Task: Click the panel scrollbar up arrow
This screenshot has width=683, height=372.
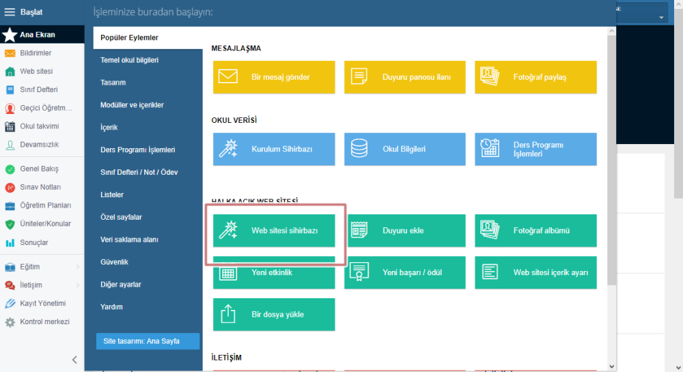Action: click(x=611, y=31)
